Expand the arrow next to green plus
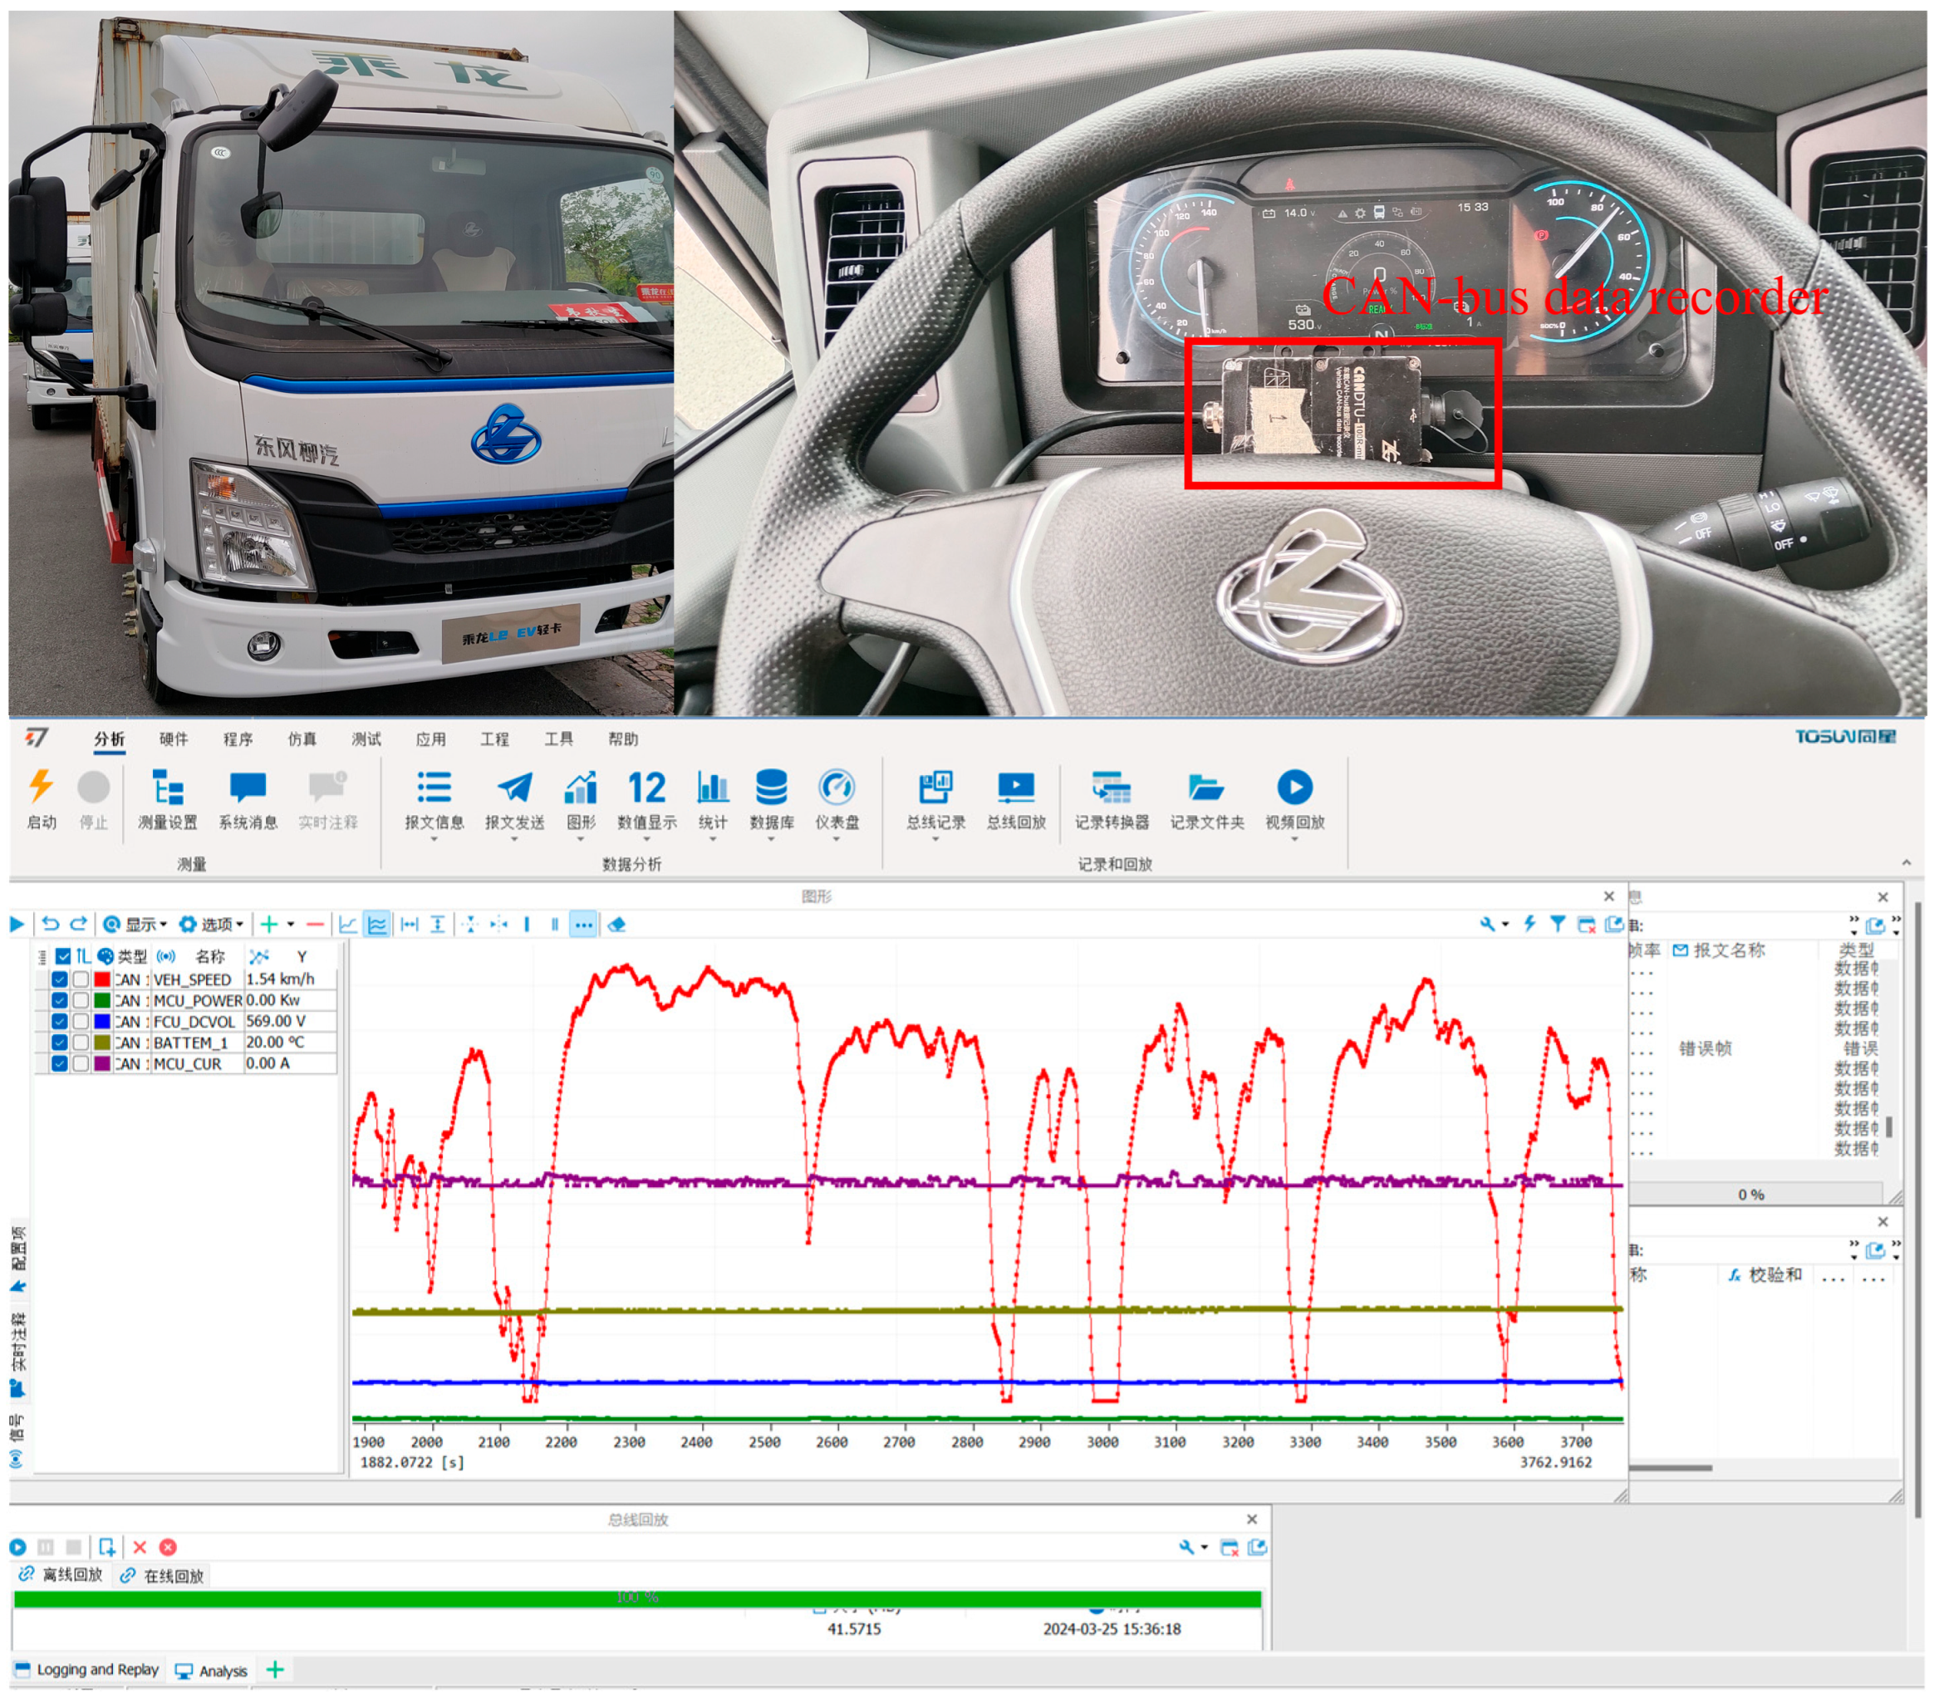 (292, 924)
